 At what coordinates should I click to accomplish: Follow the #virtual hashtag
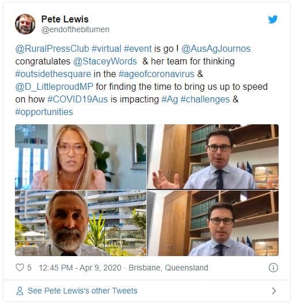[x=106, y=49]
